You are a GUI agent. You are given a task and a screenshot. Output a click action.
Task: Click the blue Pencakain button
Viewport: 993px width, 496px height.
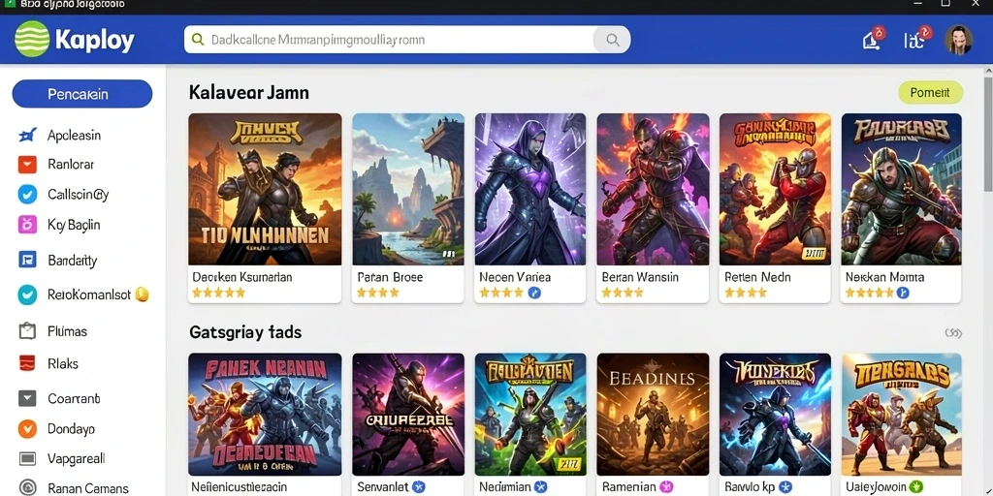coord(82,94)
